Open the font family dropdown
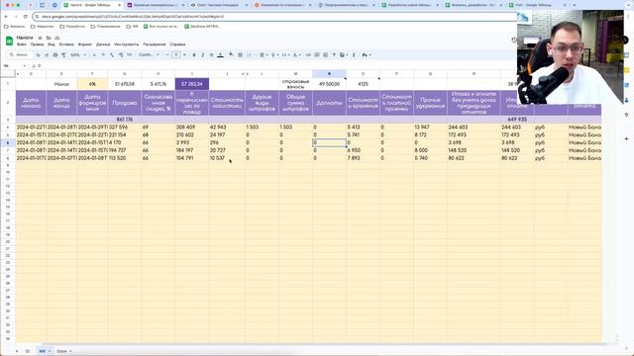Viewport: 634px width, 356px height. [149, 55]
